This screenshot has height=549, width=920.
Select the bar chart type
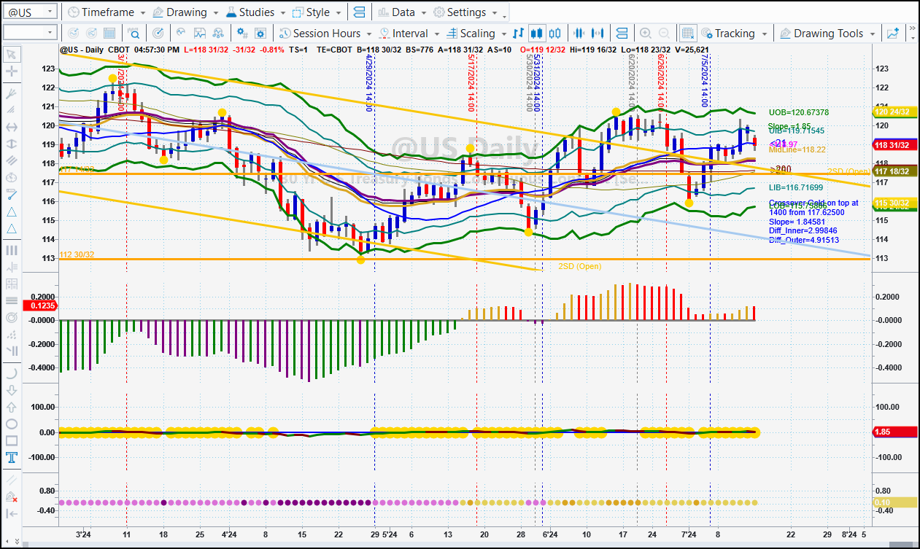click(x=519, y=33)
